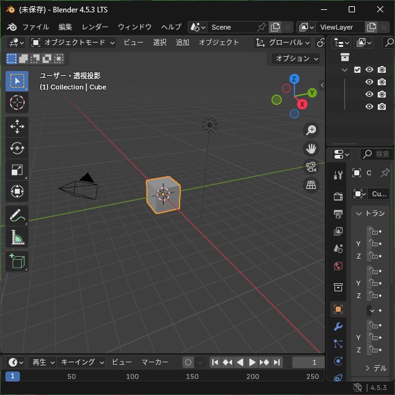Jump to next keyframe

264,362
